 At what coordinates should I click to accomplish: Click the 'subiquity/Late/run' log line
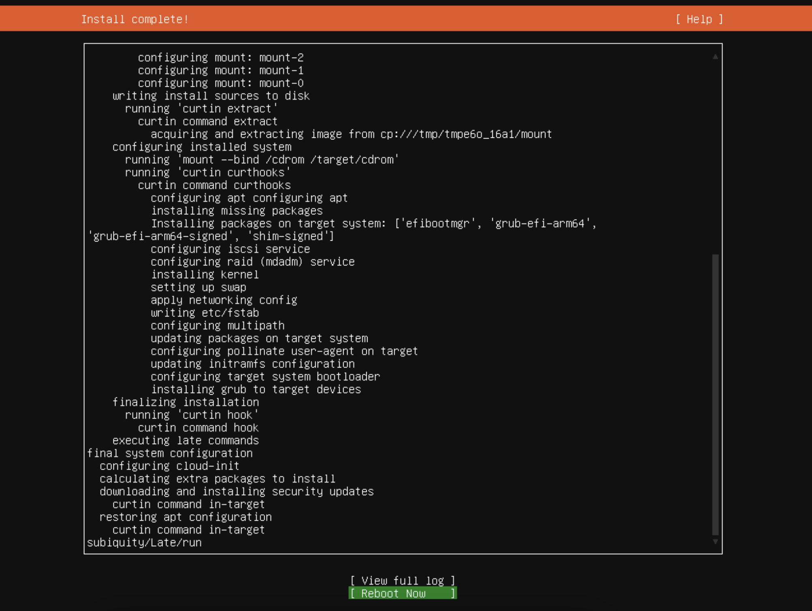[x=144, y=543]
